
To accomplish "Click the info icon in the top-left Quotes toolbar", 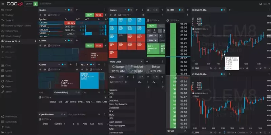I will pos(45,15).
